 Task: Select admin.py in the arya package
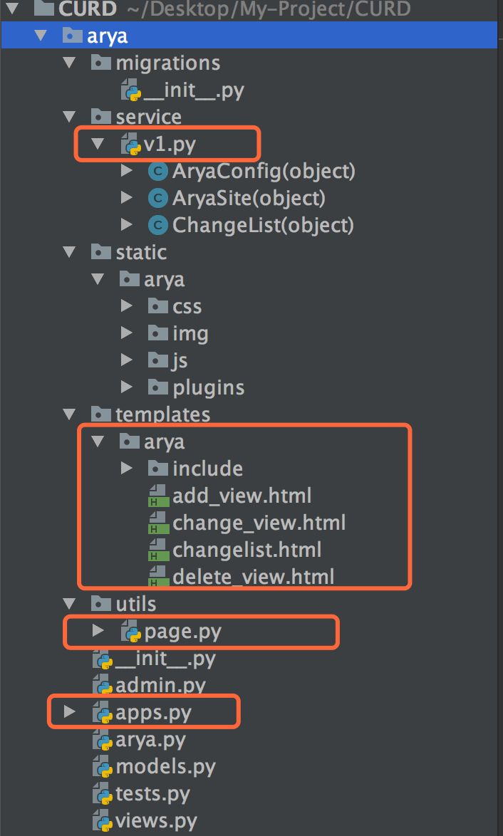(160, 686)
